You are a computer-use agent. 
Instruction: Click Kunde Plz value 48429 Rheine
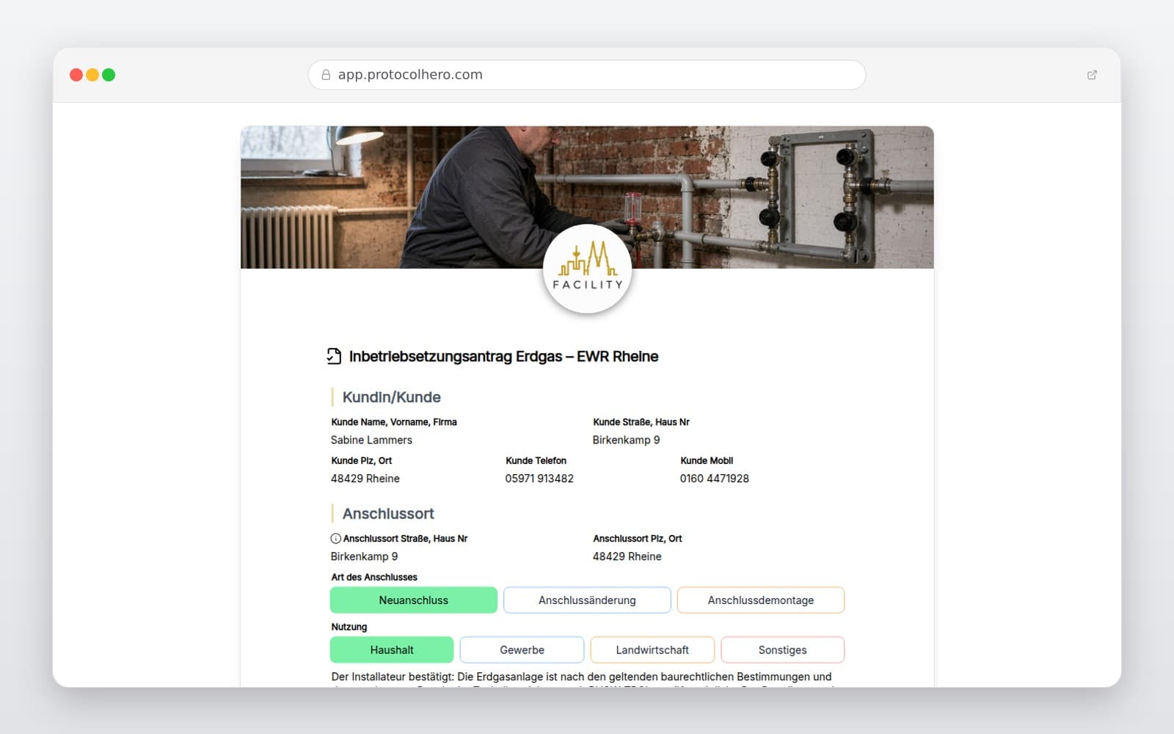[365, 479]
